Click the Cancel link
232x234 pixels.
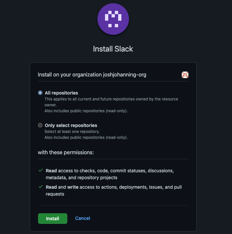pos(82,218)
